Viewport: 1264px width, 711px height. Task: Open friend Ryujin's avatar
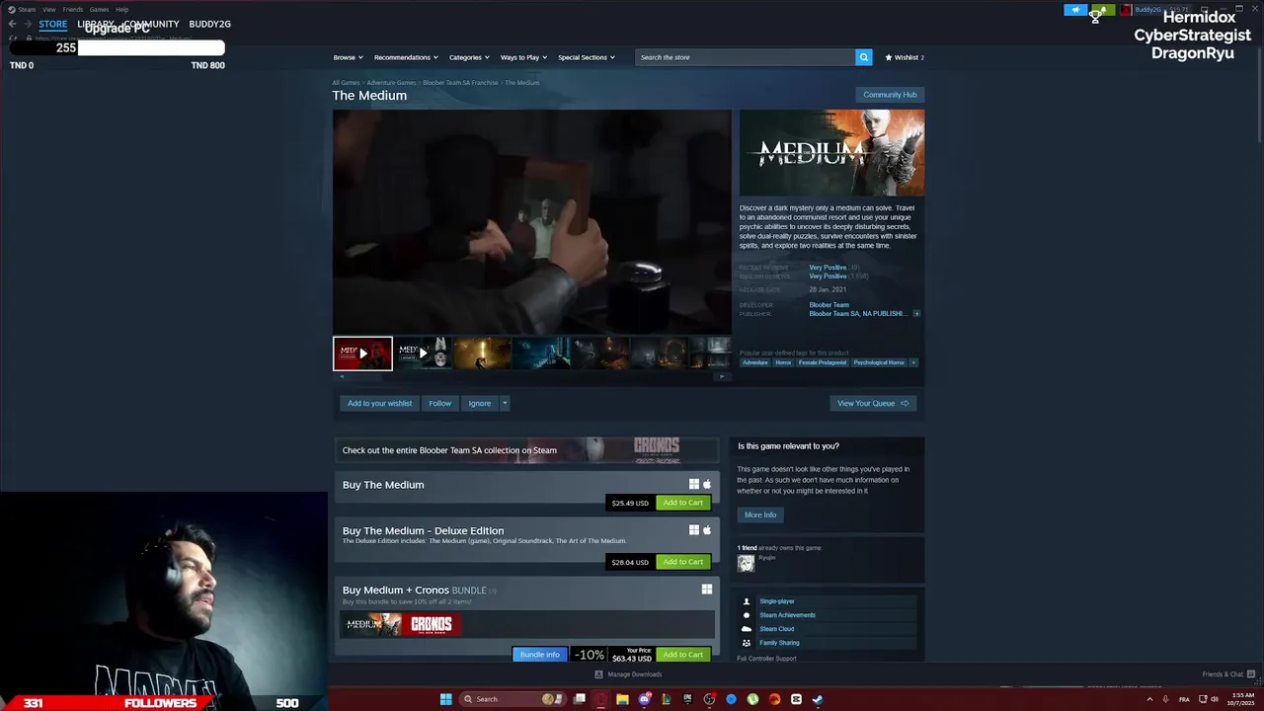[746, 563]
